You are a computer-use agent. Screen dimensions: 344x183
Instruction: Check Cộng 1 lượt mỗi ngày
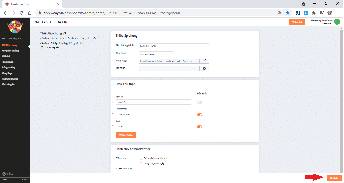[x=141, y=163]
